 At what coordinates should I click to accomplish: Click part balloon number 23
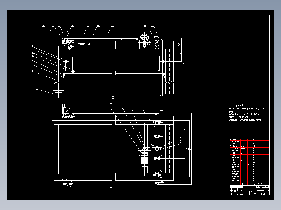tap(141, 108)
